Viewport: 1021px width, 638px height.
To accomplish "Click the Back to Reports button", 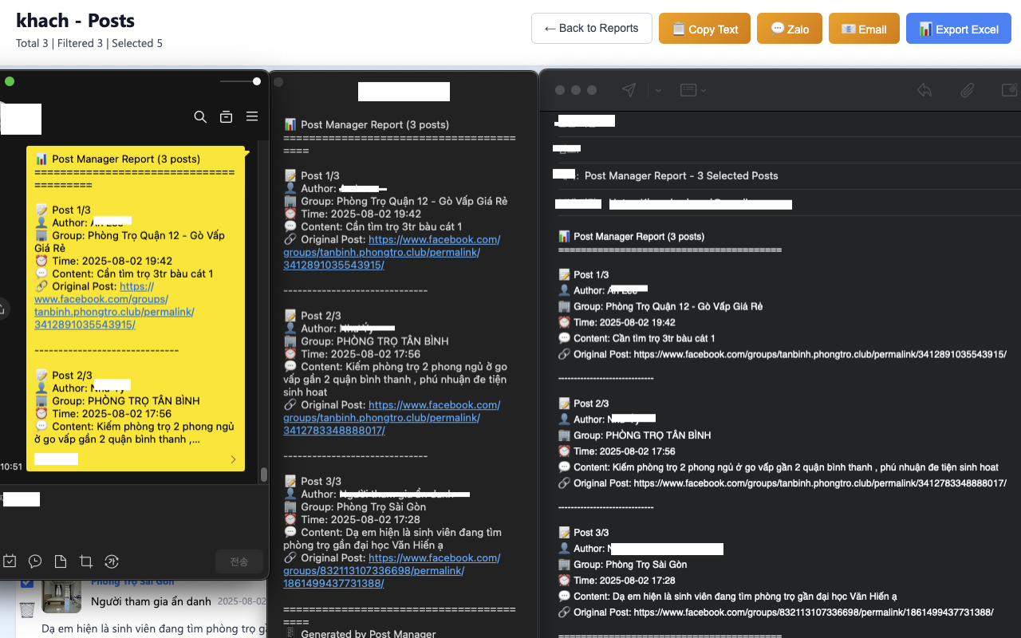I will tap(591, 29).
